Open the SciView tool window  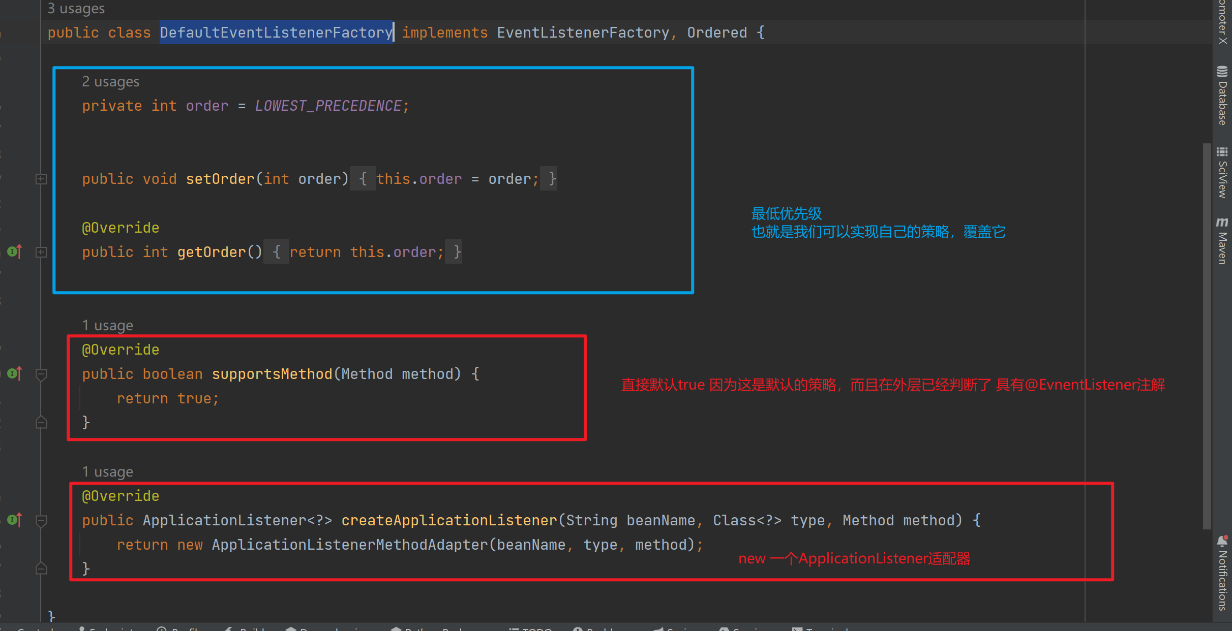coord(1222,172)
